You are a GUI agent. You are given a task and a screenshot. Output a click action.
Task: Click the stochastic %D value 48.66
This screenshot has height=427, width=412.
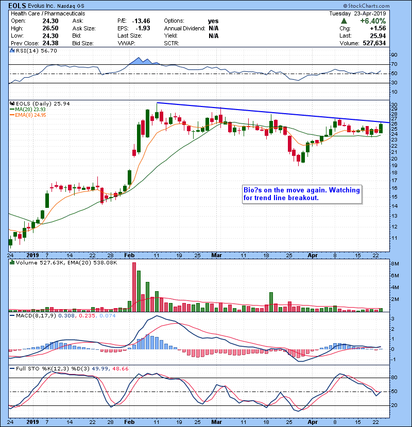(120, 368)
